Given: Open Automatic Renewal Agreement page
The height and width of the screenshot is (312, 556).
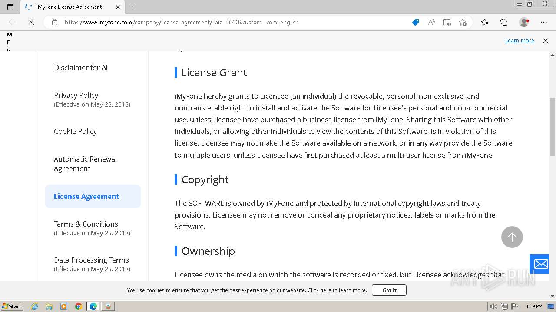Looking at the screenshot, I should (85, 164).
